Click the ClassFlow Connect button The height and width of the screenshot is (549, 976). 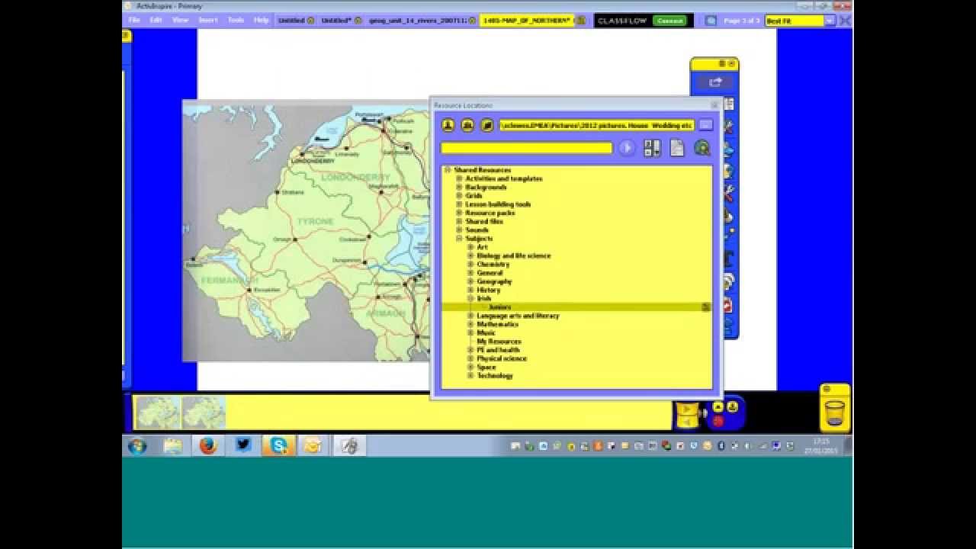pos(669,21)
